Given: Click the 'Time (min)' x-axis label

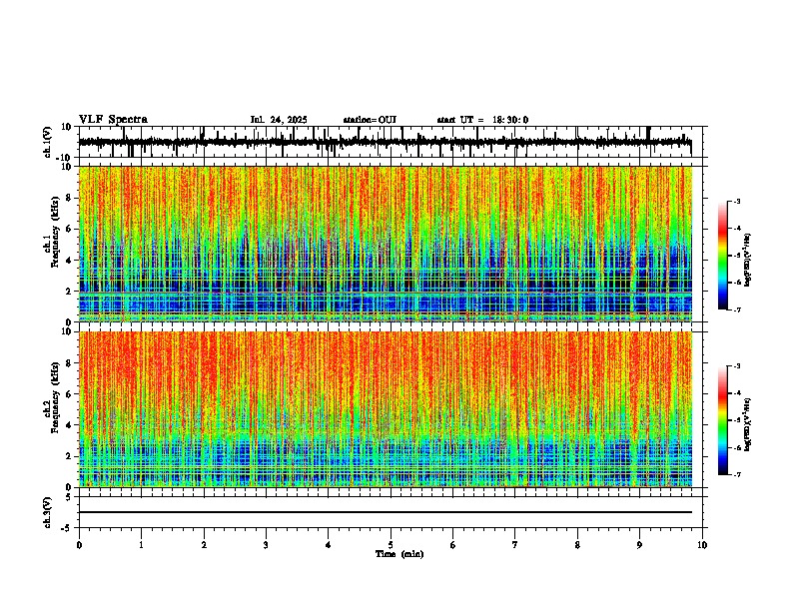Looking at the screenshot, I should (x=399, y=554).
